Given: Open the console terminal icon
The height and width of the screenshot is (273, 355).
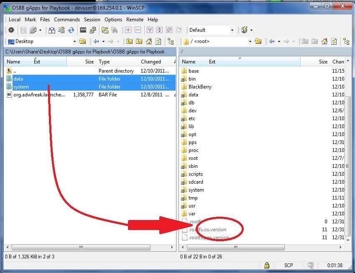Looking at the screenshot, I should (83, 30).
